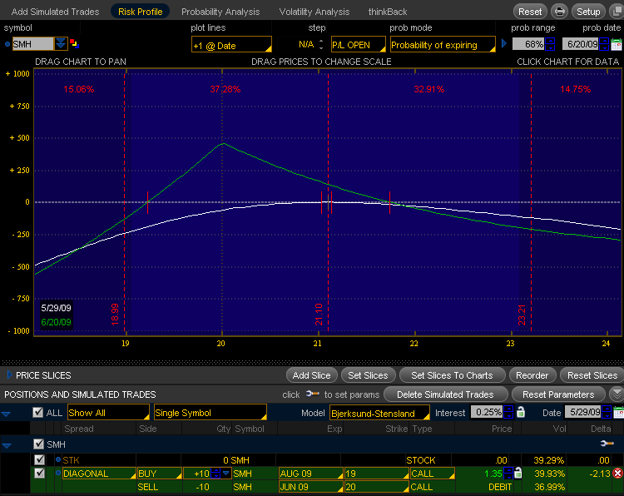Viewport: 624px width, 496px height.
Task: Open the calendar icon beside prob date
Action: point(617,44)
